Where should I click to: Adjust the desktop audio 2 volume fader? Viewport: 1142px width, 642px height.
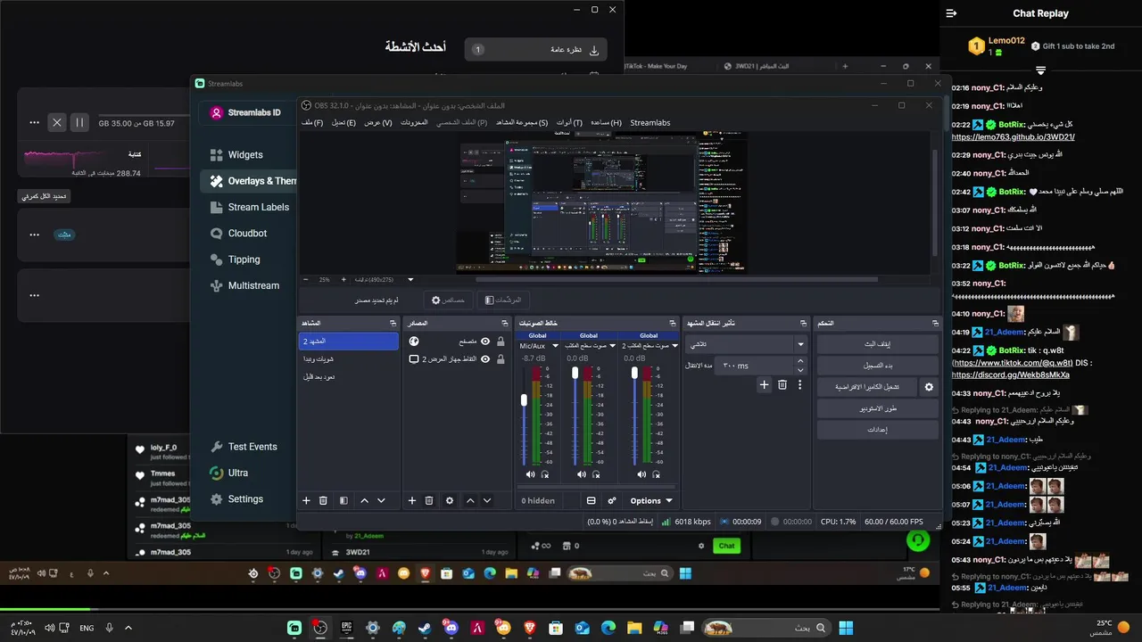(x=634, y=373)
